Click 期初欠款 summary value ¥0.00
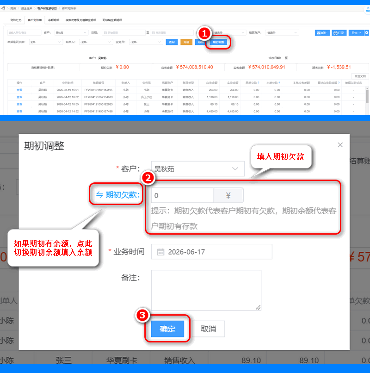Screen dimensions: 370x373 point(122,67)
